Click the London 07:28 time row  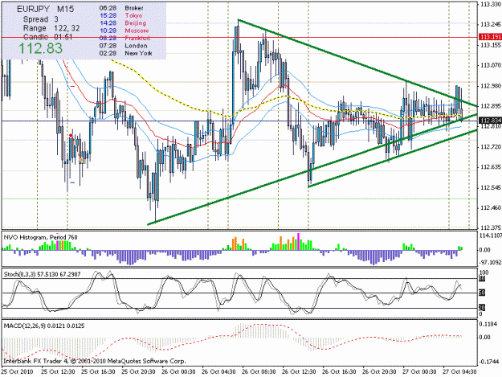(123, 46)
